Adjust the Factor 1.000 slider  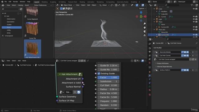(x=109, y=77)
